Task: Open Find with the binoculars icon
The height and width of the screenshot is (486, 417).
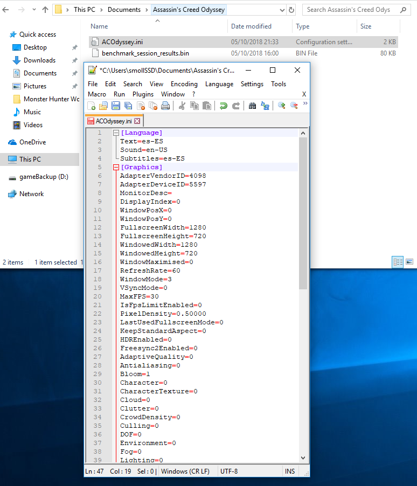Action: 252,106
